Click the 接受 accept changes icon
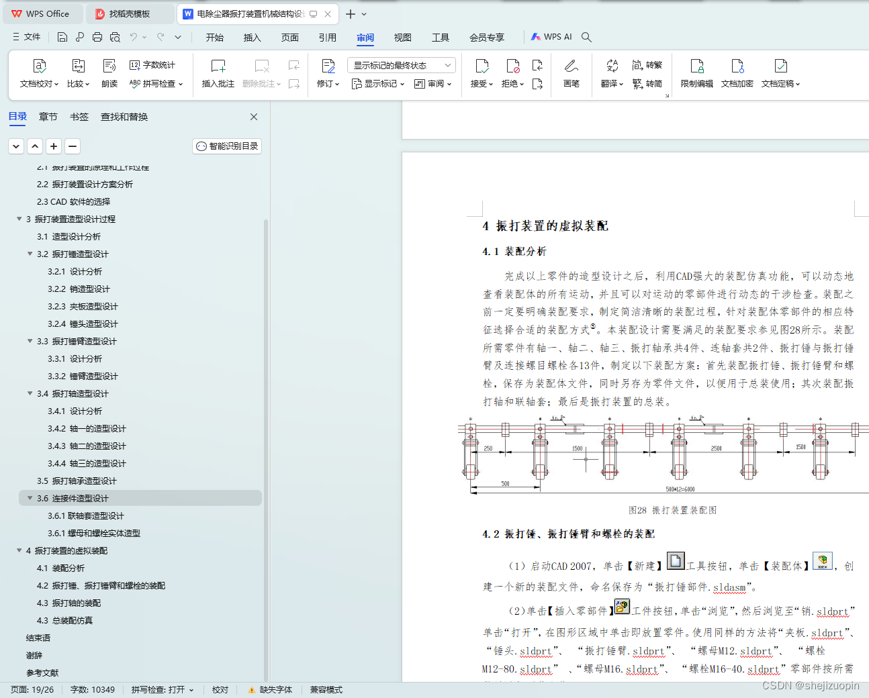Screen dimensions: 869x698 482,66
